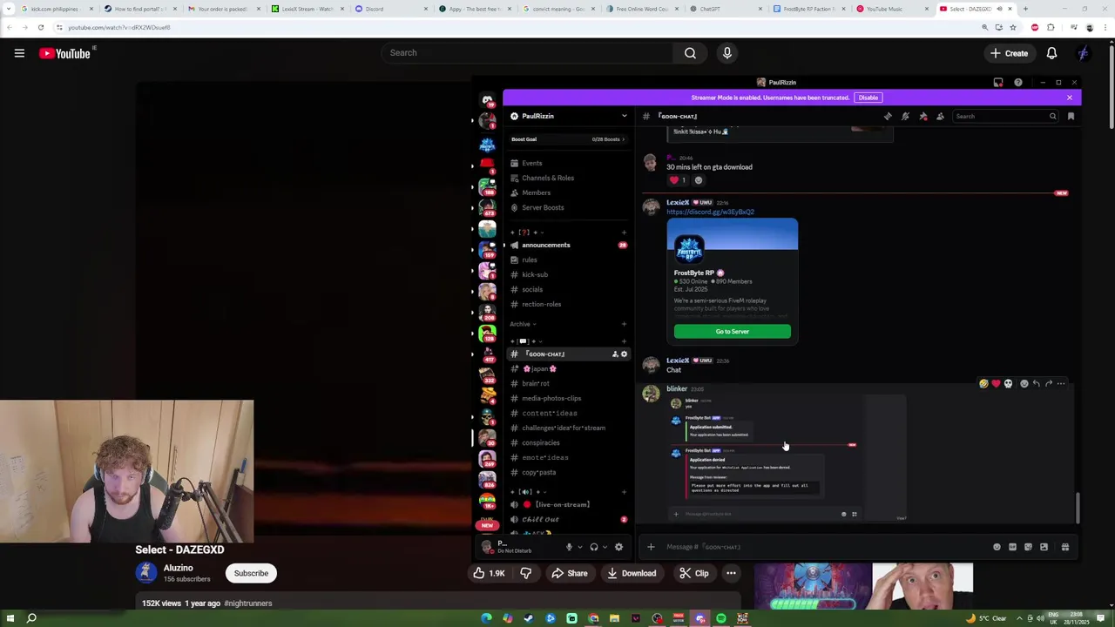Open the Boost Goal progress bar
Screen dimensions: 1115x627
point(569,139)
